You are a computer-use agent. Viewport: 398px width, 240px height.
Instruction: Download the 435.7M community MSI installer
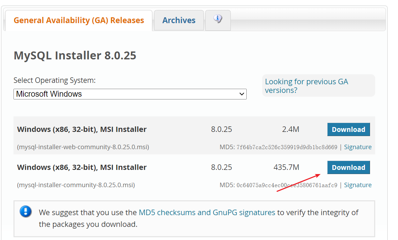pos(349,167)
